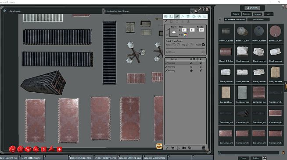Rotate counter-clockwise in Quick Transforms
The image size is (287, 160).
point(174,45)
